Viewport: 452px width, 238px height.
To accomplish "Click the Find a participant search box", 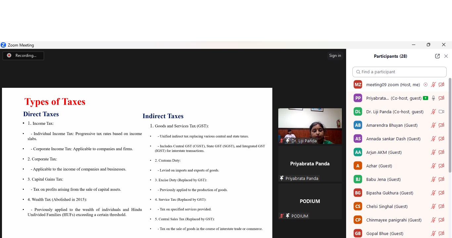I will pos(399,72).
